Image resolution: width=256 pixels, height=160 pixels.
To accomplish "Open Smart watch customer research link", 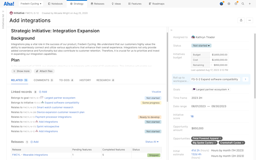I will [x=55, y=107].
